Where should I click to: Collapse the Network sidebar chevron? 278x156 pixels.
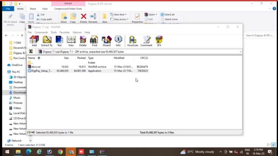pos(30,141)
